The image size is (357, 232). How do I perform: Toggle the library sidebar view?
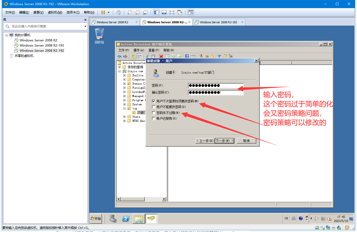pyautogui.click(x=156, y=12)
